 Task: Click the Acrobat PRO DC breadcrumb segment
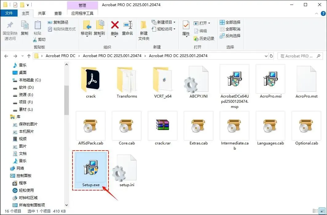[61, 56]
